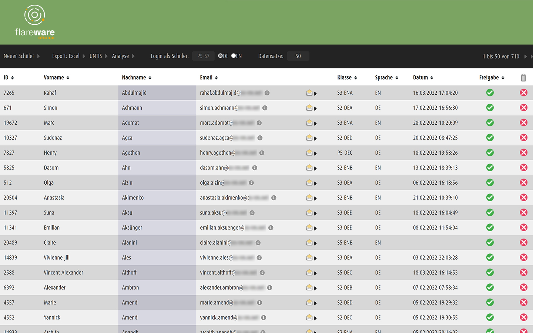This screenshot has width=533, height=333.
Task: Click the Login als Schüler input field
Action: 203,56
